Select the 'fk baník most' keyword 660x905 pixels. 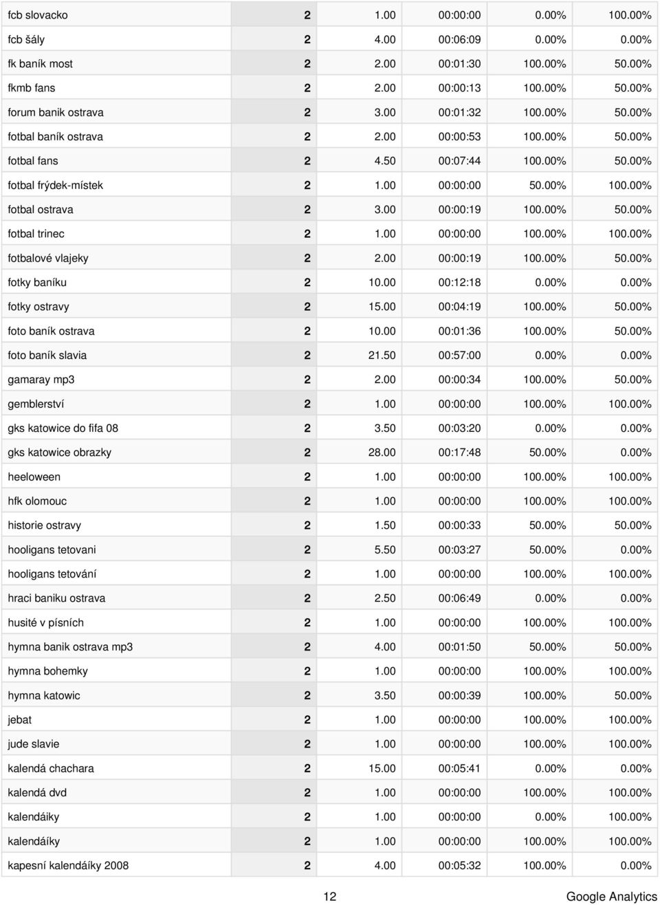tap(40, 63)
